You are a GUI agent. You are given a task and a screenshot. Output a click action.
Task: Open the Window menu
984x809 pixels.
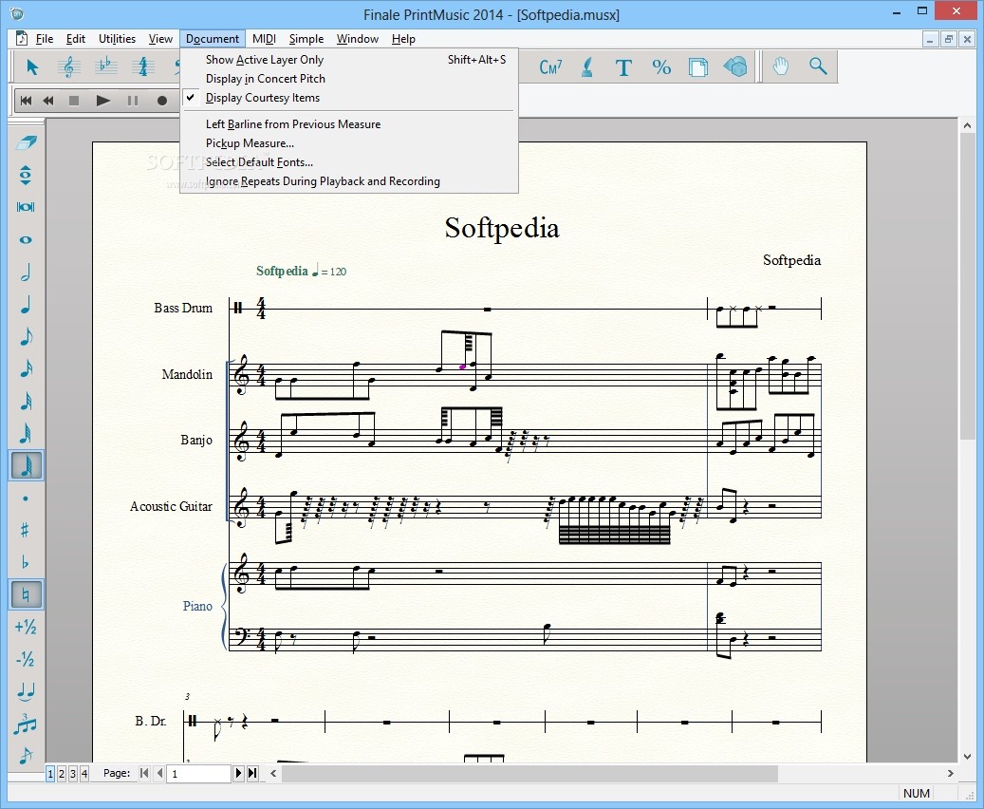(x=357, y=39)
